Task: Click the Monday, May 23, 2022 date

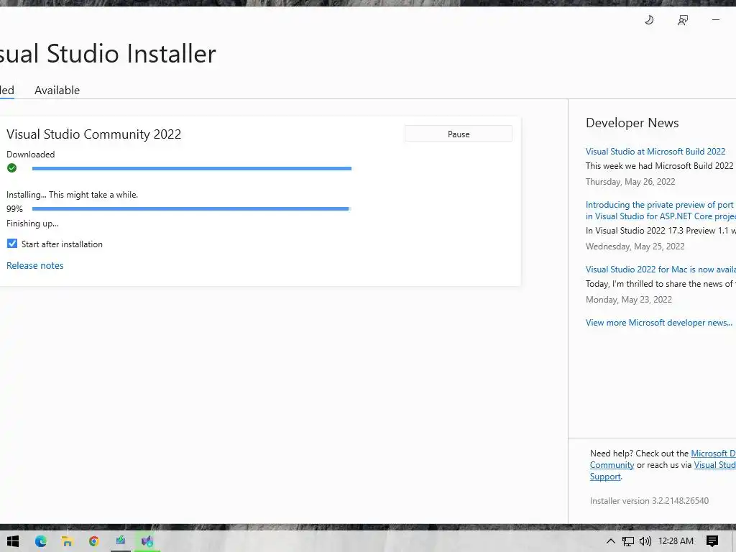Action: [x=628, y=300]
